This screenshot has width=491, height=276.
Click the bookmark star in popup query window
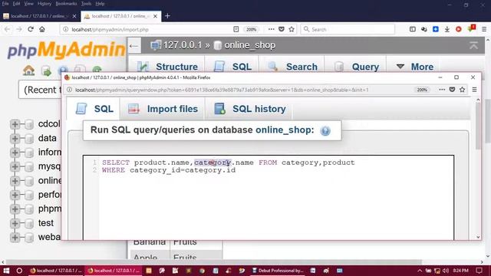(x=462, y=90)
